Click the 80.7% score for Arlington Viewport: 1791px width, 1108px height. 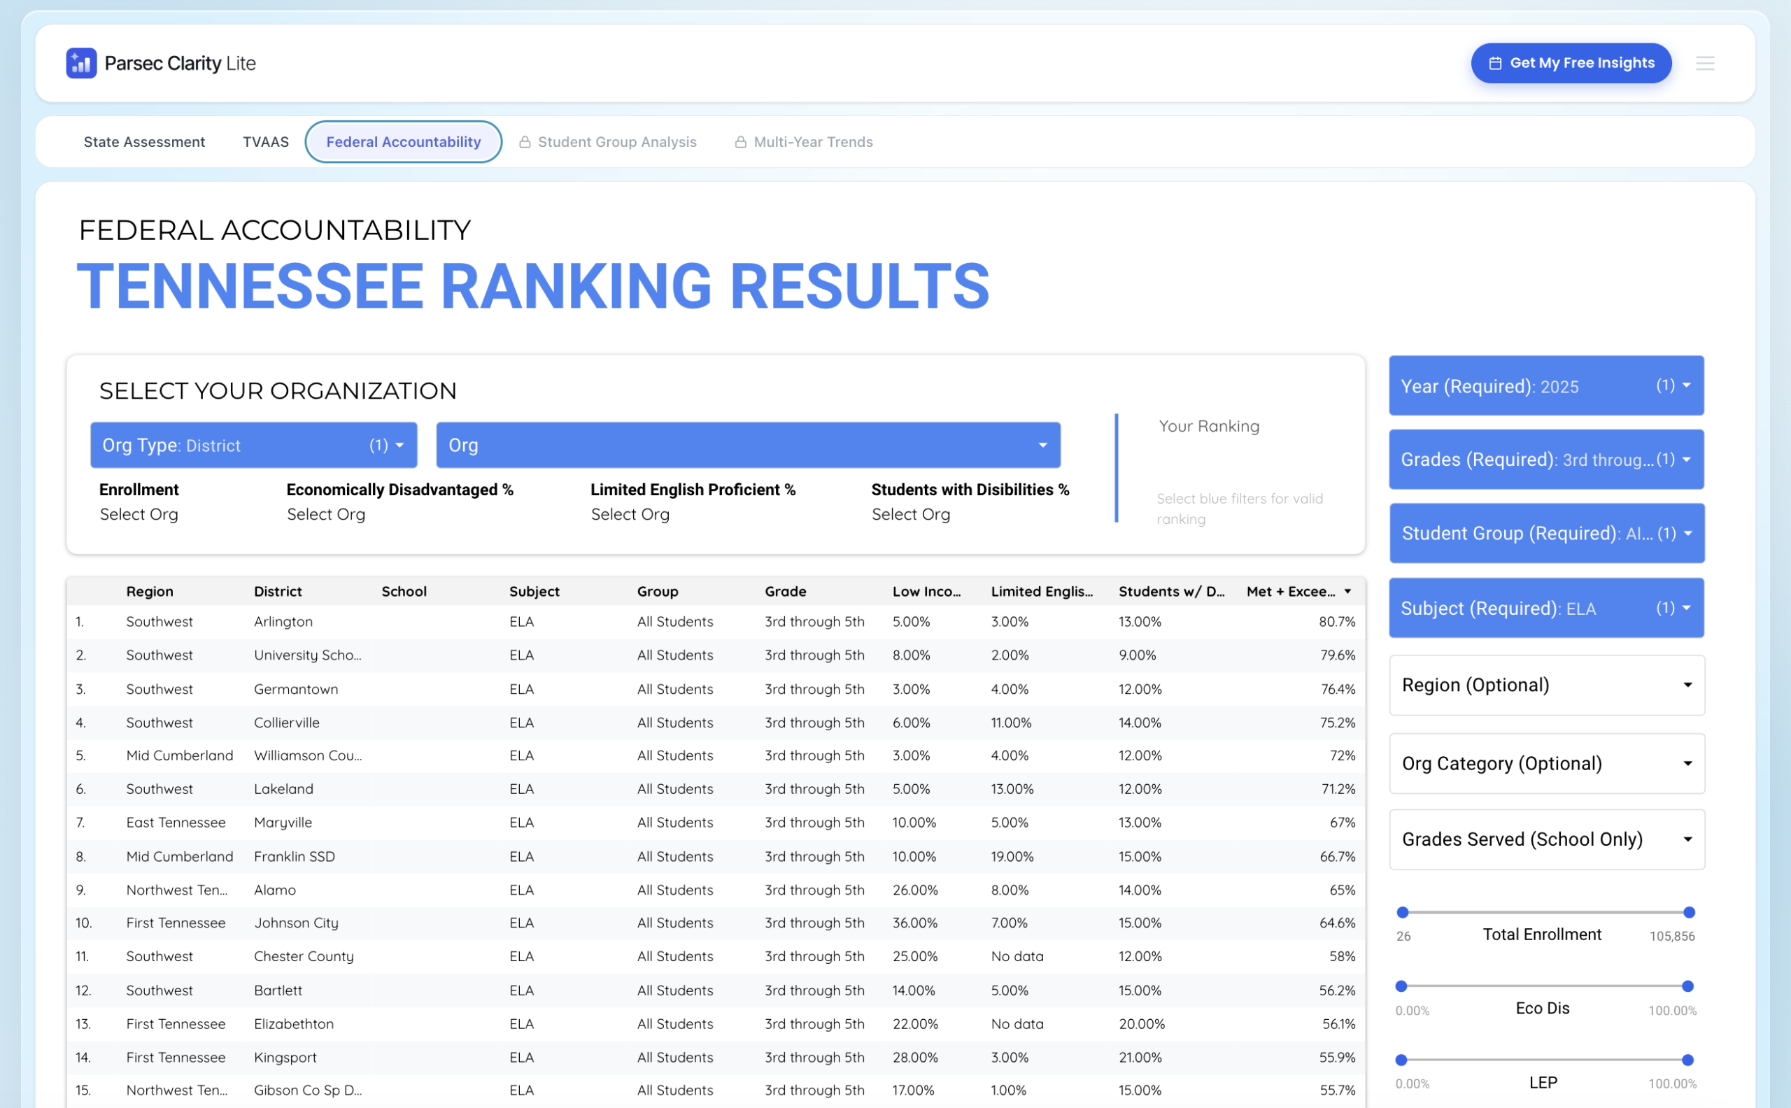(x=1337, y=621)
